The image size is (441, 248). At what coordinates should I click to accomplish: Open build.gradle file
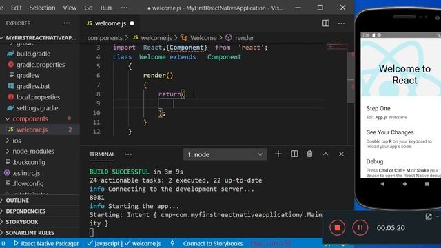(x=33, y=54)
